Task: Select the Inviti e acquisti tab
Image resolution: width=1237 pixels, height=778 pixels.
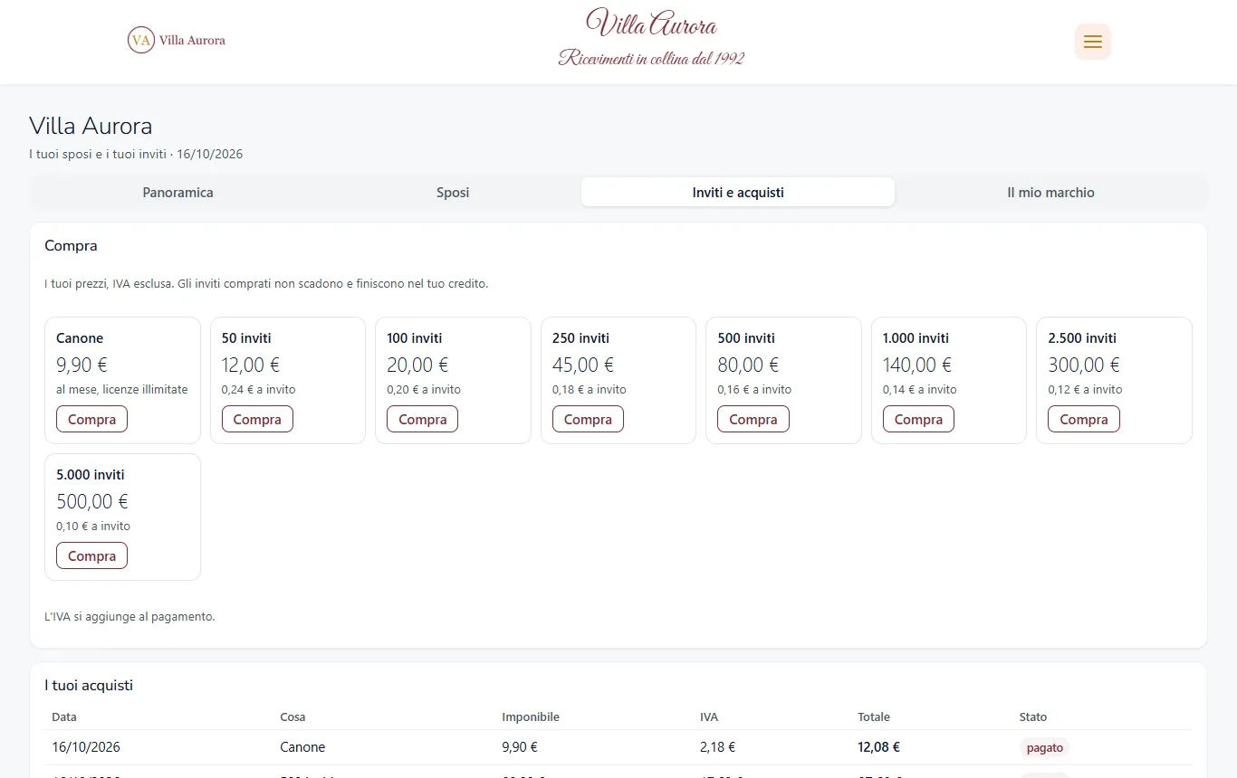Action: (738, 193)
